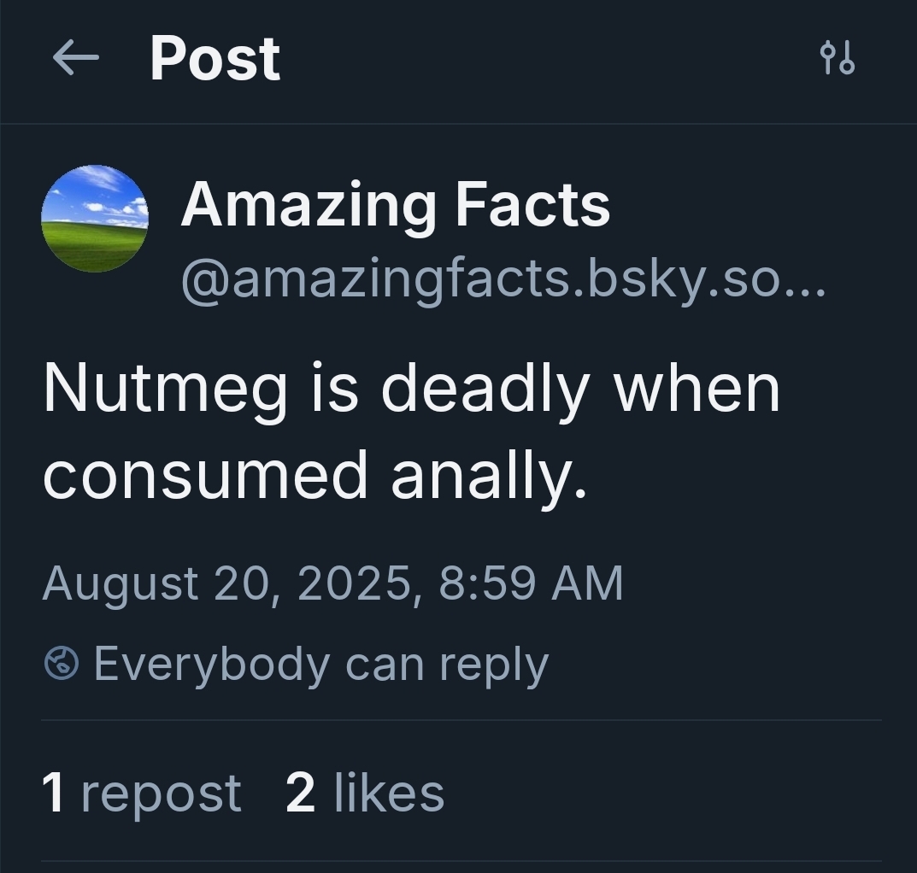Open the Amazing Facts profile avatar

point(95,219)
